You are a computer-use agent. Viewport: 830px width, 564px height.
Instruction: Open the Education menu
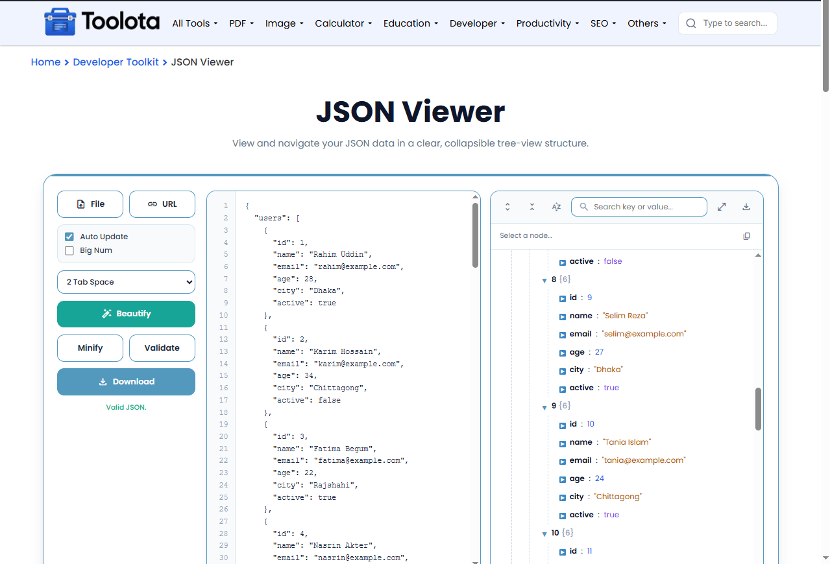pyautogui.click(x=411, y=23)
